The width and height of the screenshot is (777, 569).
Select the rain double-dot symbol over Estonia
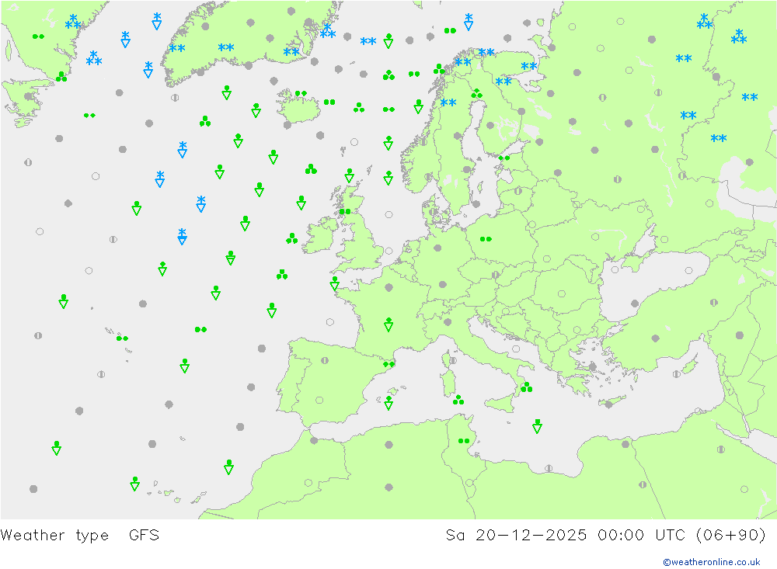click(x=504, y=158)
